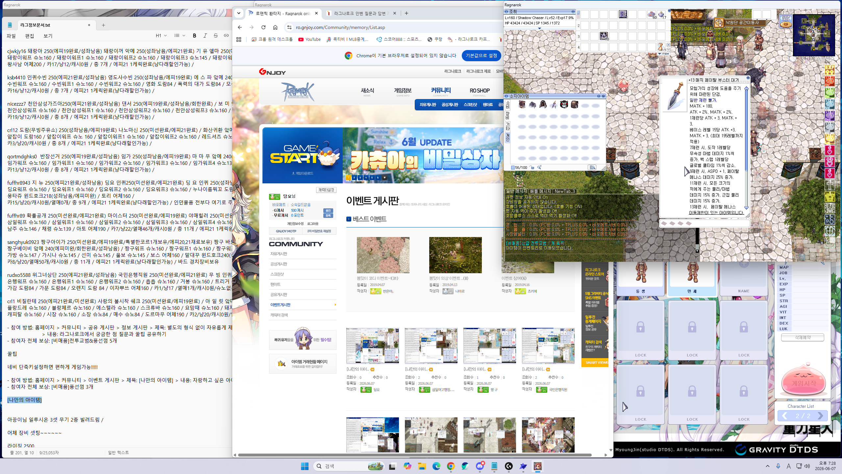The width and height of the screenshot is (842, 474).
Task: Open 봄맞이 코디 이벤트 thumbnail
Action: coord(383,255)
